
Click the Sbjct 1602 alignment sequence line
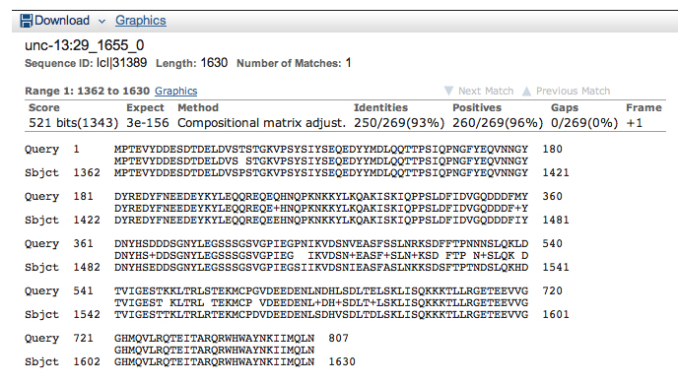214,361
